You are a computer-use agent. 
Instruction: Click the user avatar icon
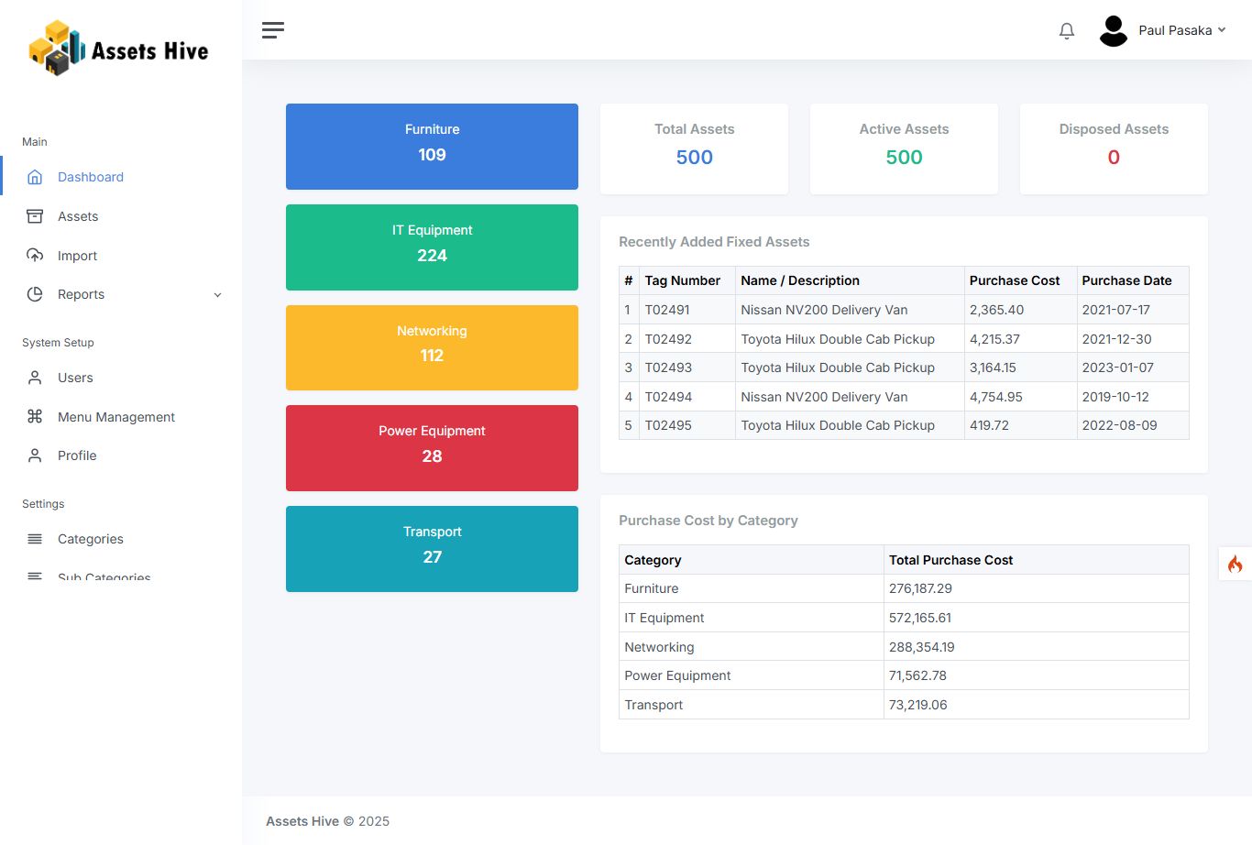click(1113, 31)
